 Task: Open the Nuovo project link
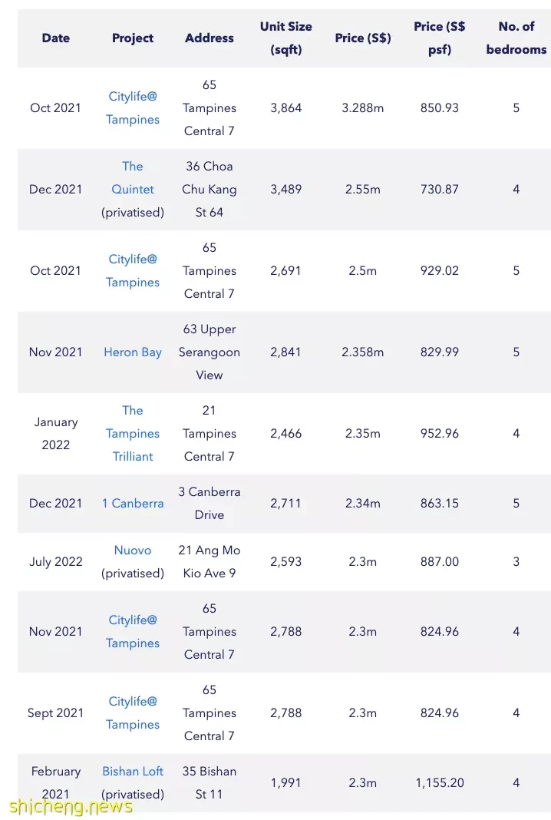(132, 551)
